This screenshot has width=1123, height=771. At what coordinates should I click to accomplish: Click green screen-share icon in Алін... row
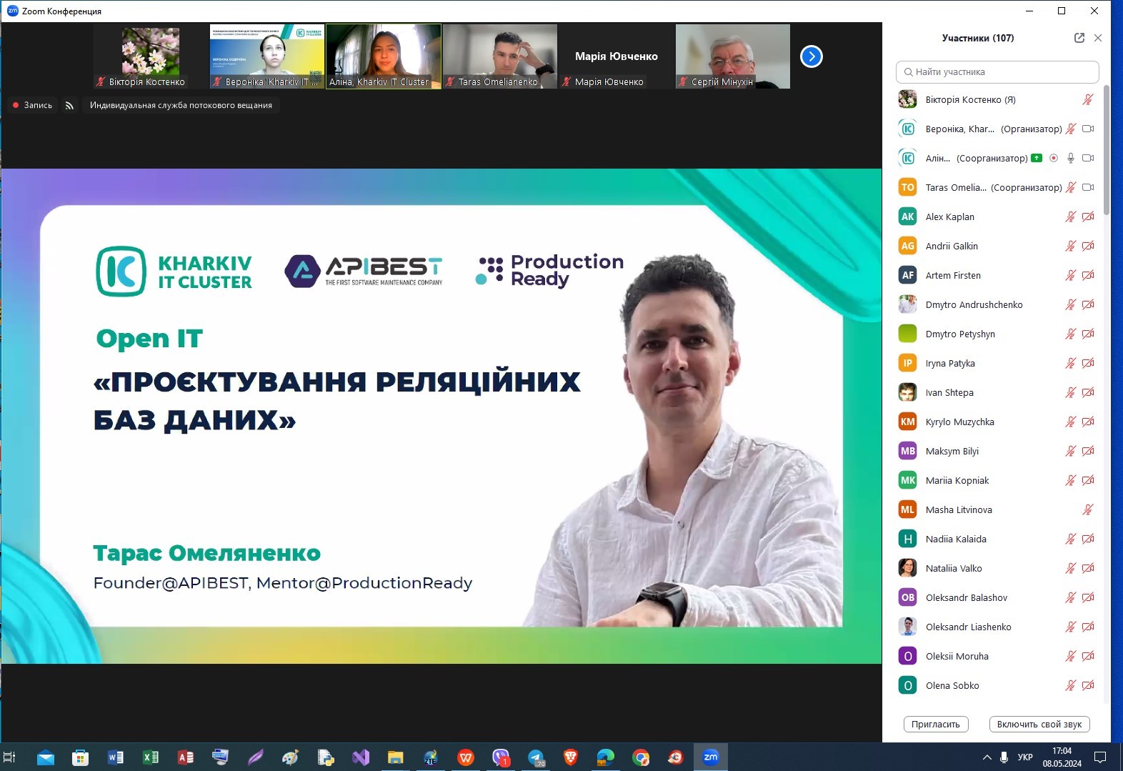1037,158
